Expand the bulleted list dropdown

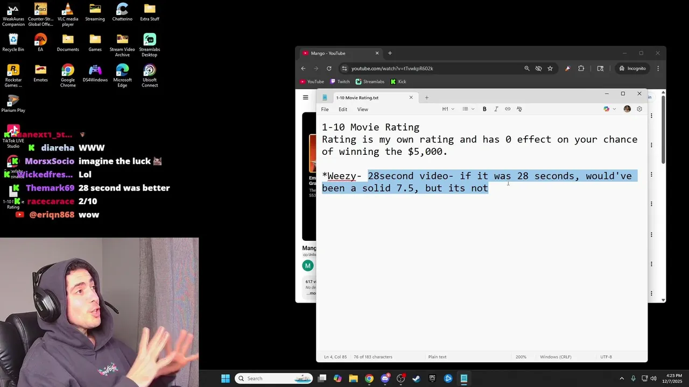[468, 109]
